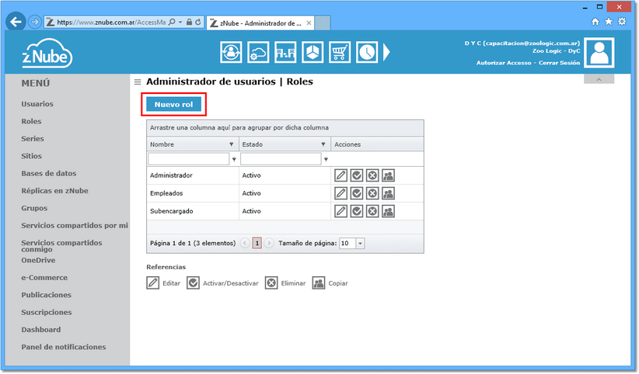
Task: Click the browser home icon
Action: [x=595, y=22]
